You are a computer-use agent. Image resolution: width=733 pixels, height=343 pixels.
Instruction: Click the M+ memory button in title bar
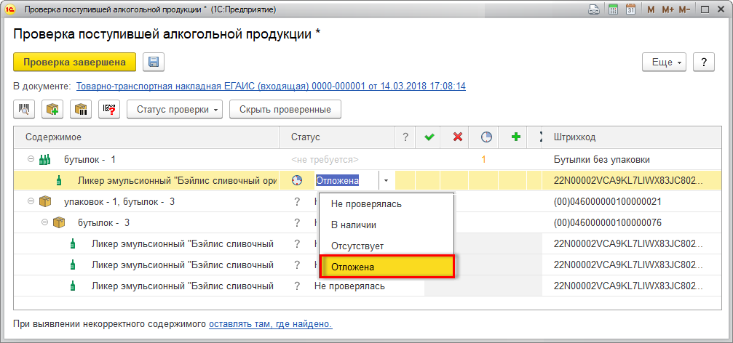point(667,9)
